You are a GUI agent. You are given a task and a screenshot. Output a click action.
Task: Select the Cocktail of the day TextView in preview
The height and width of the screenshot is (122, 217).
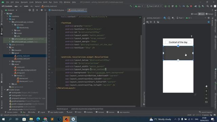[178, 42]
